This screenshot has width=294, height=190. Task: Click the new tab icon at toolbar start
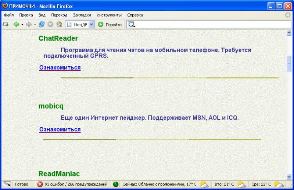tap(6, 25)
